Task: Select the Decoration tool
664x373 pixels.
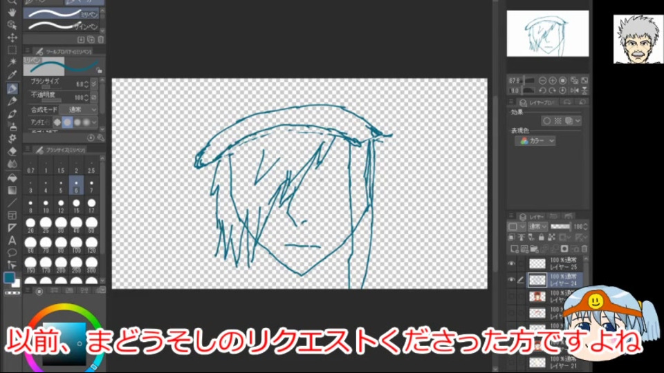Action: [12, 139]
